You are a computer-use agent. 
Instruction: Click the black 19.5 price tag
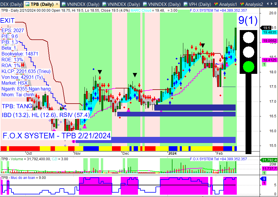pyautogui.click(x=265, y=28)
